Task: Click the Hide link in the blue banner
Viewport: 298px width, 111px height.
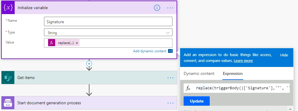Action: [284, 55]
